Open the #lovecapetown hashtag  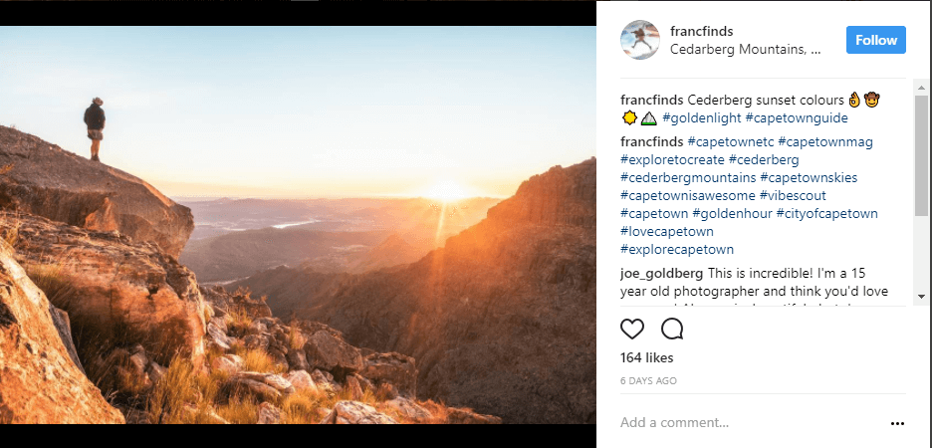coord(667,231)
